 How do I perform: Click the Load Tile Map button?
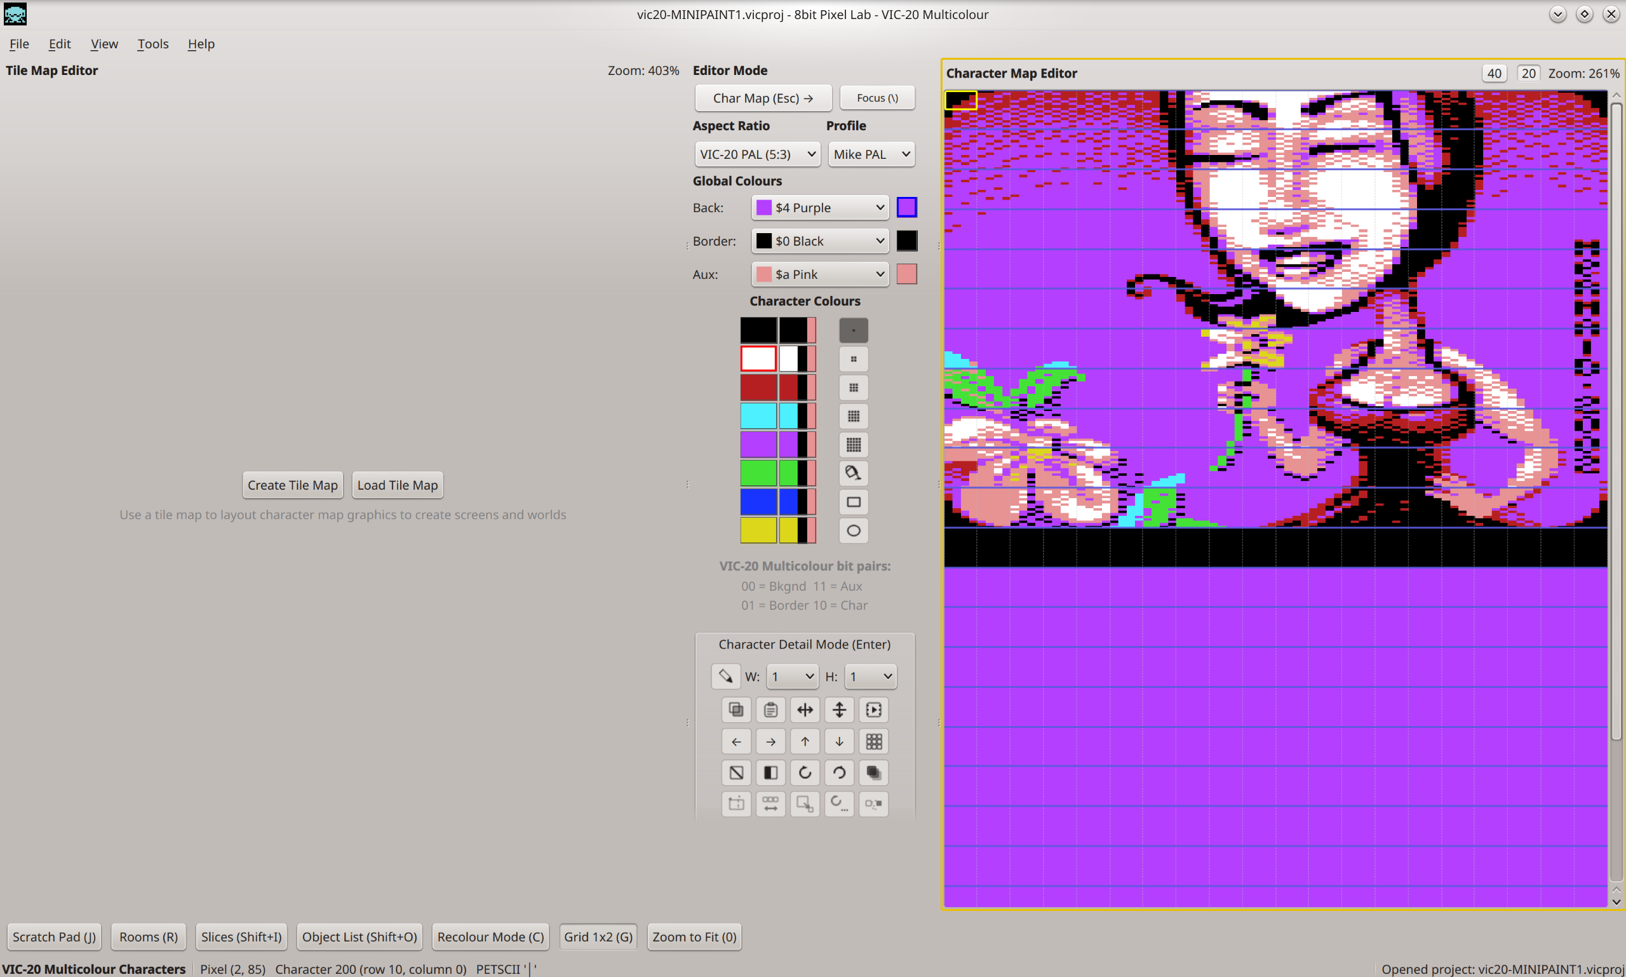coord(397,485)
